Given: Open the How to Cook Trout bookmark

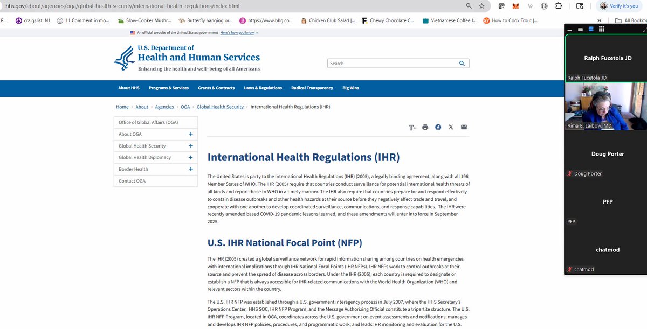Looking at the screenshot, I should [x=510, y=20].
